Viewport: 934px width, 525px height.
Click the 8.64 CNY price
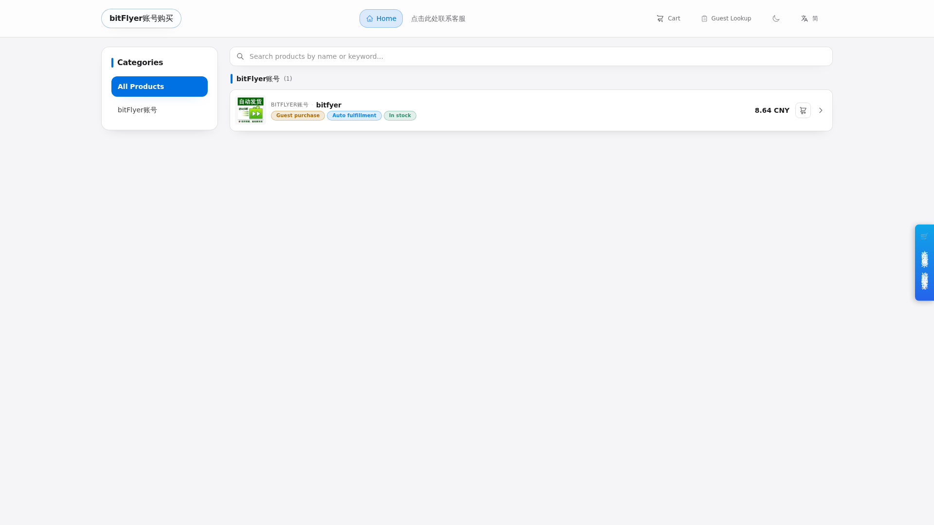coord(772,110)
